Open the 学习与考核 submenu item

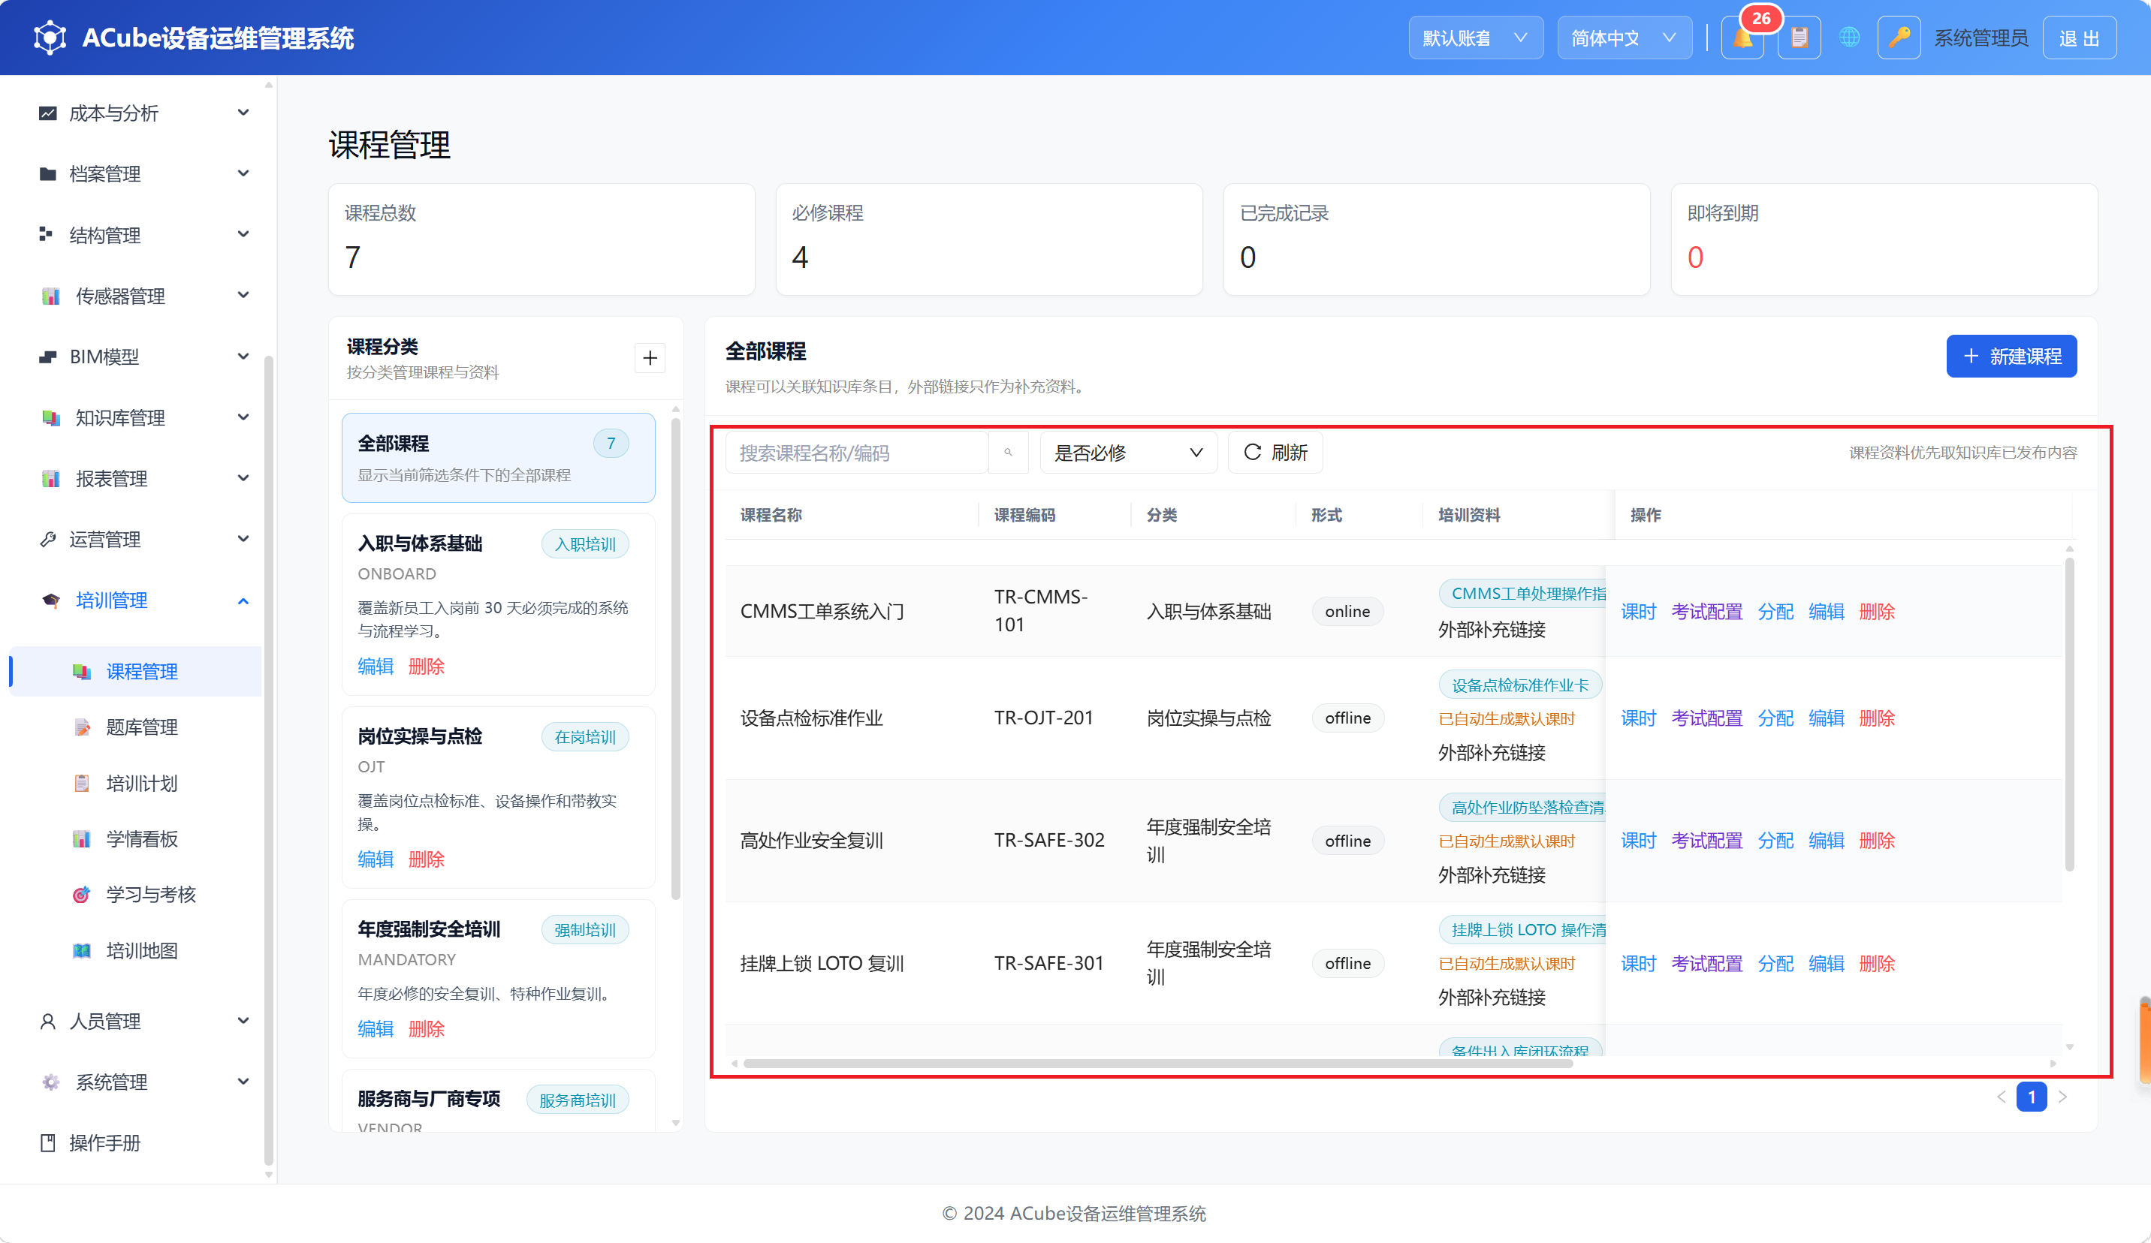135,894
